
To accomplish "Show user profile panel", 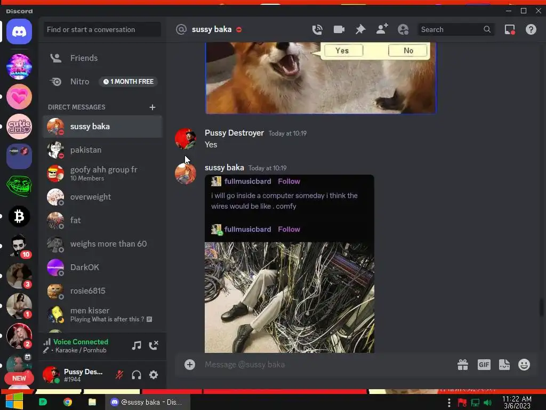I will tap(403, 30).
